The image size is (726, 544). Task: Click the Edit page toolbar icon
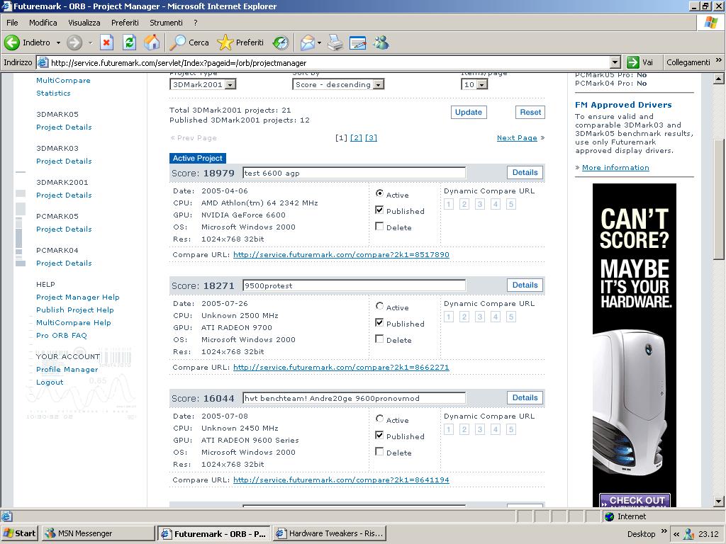click(x=357, y=42)
